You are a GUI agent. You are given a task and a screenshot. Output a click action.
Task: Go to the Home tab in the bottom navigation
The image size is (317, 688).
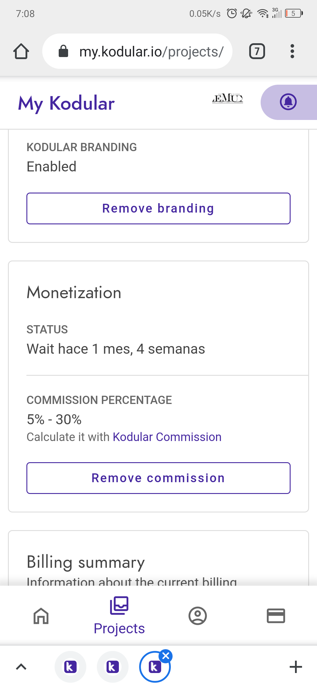click(41, 616)
